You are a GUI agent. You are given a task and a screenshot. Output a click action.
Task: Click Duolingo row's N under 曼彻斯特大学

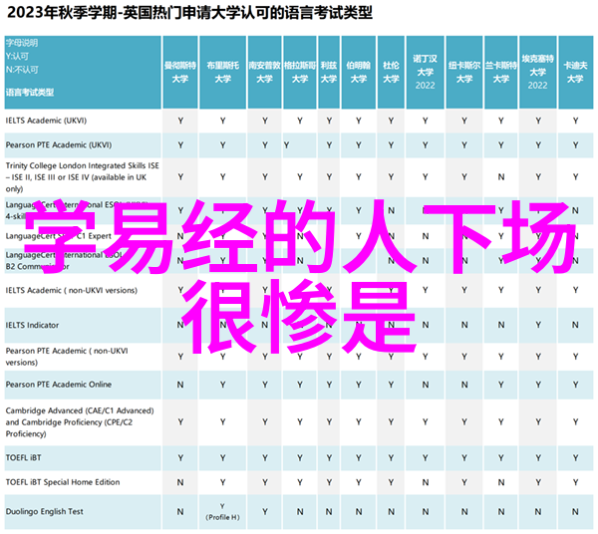point(180,512)
